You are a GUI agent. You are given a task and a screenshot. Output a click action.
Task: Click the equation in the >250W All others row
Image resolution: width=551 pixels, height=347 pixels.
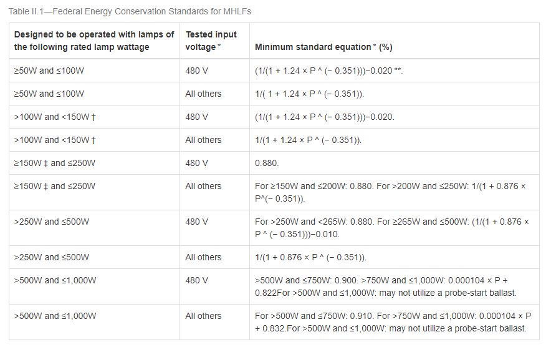[x=310, y=257]
